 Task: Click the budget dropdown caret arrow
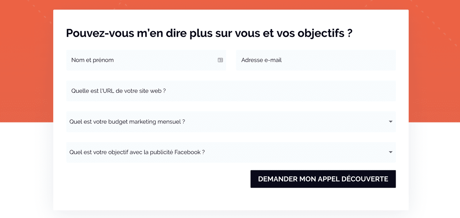(x=391, y=122)
